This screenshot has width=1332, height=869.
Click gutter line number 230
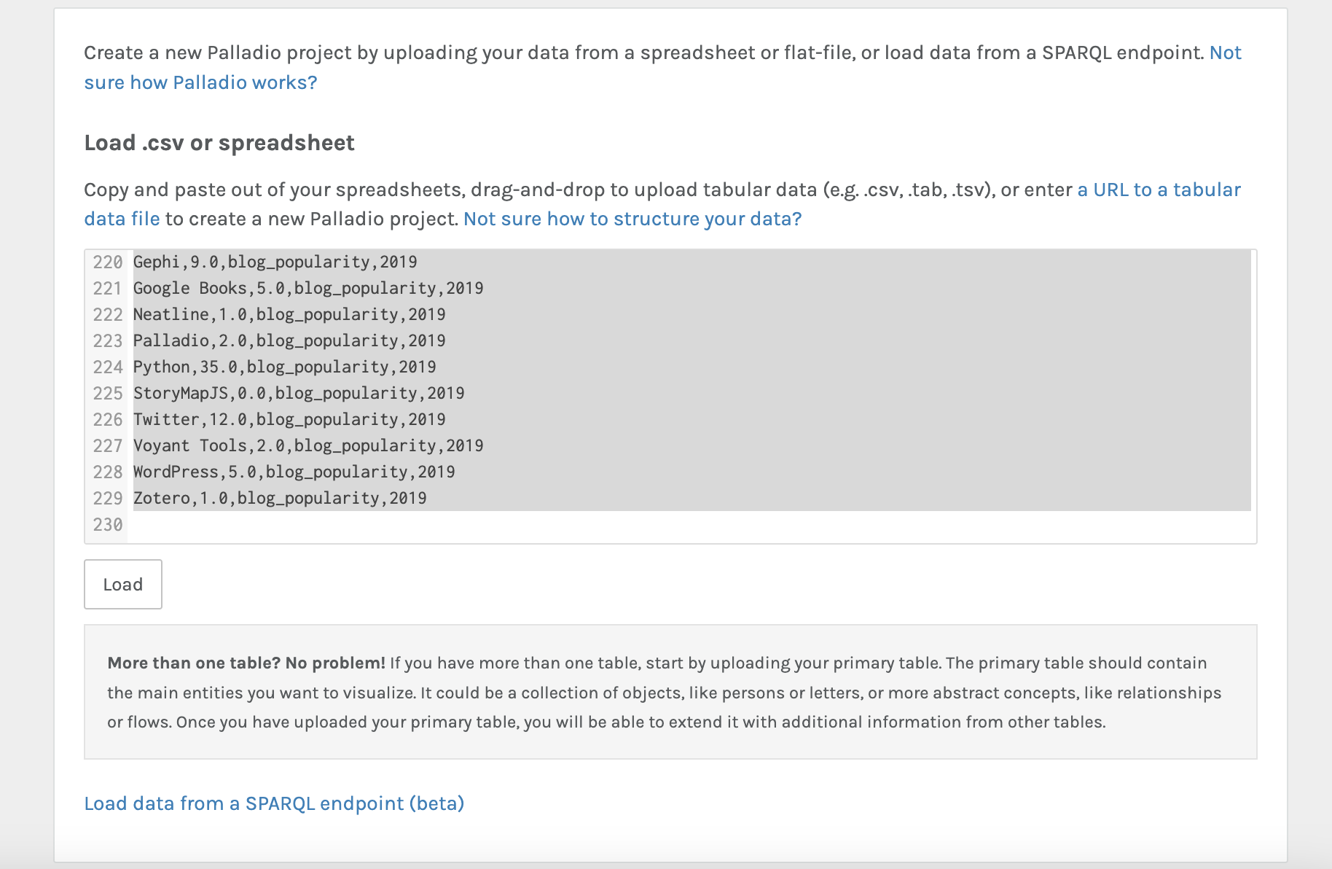click(108, 525)
